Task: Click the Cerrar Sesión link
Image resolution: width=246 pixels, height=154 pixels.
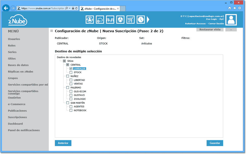Action: (x=216, y=23)
